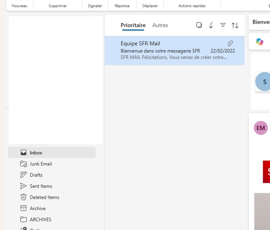Click the Sent Items paper plane icon
Image resolution: width=270 pixels, height=230 pixels.
pyautogui.click(x=23, y=186)
